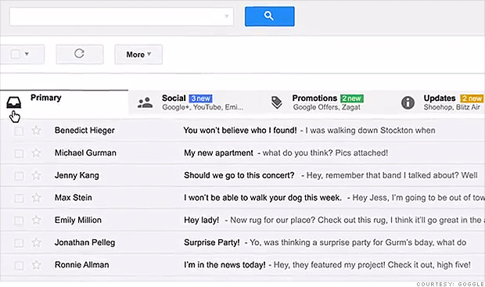485x287 pixels.
Task: Click the Updates 2 new badge
Action: click(x=472, y=99)
